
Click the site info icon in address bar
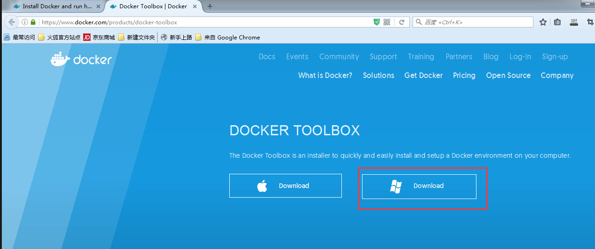click(25, 22)
